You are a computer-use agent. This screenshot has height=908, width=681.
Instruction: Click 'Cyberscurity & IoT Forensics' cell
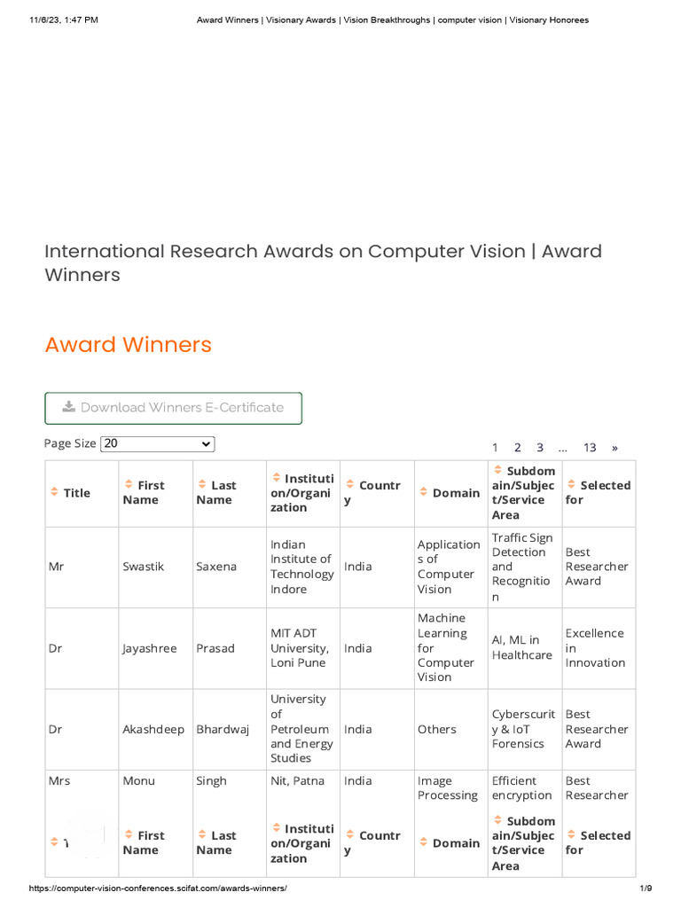(x=523, y=730)
